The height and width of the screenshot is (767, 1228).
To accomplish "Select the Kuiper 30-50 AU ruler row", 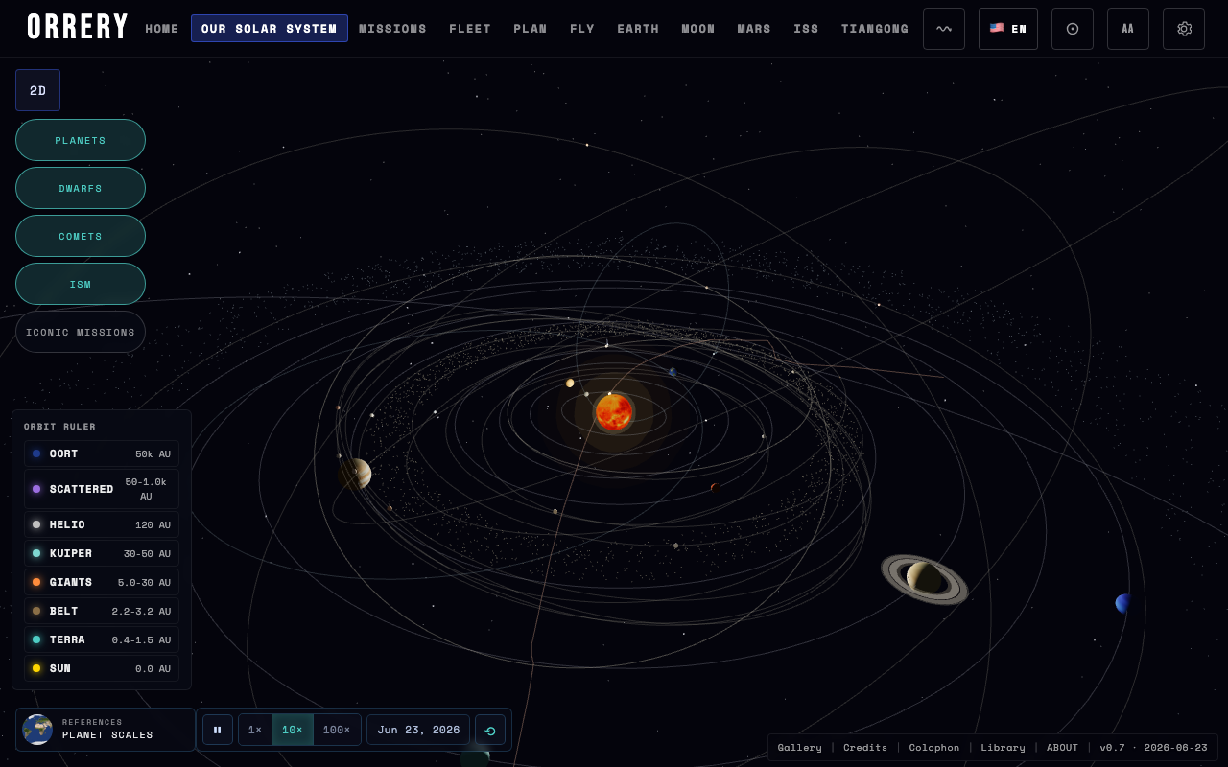I will pos(102,553).
